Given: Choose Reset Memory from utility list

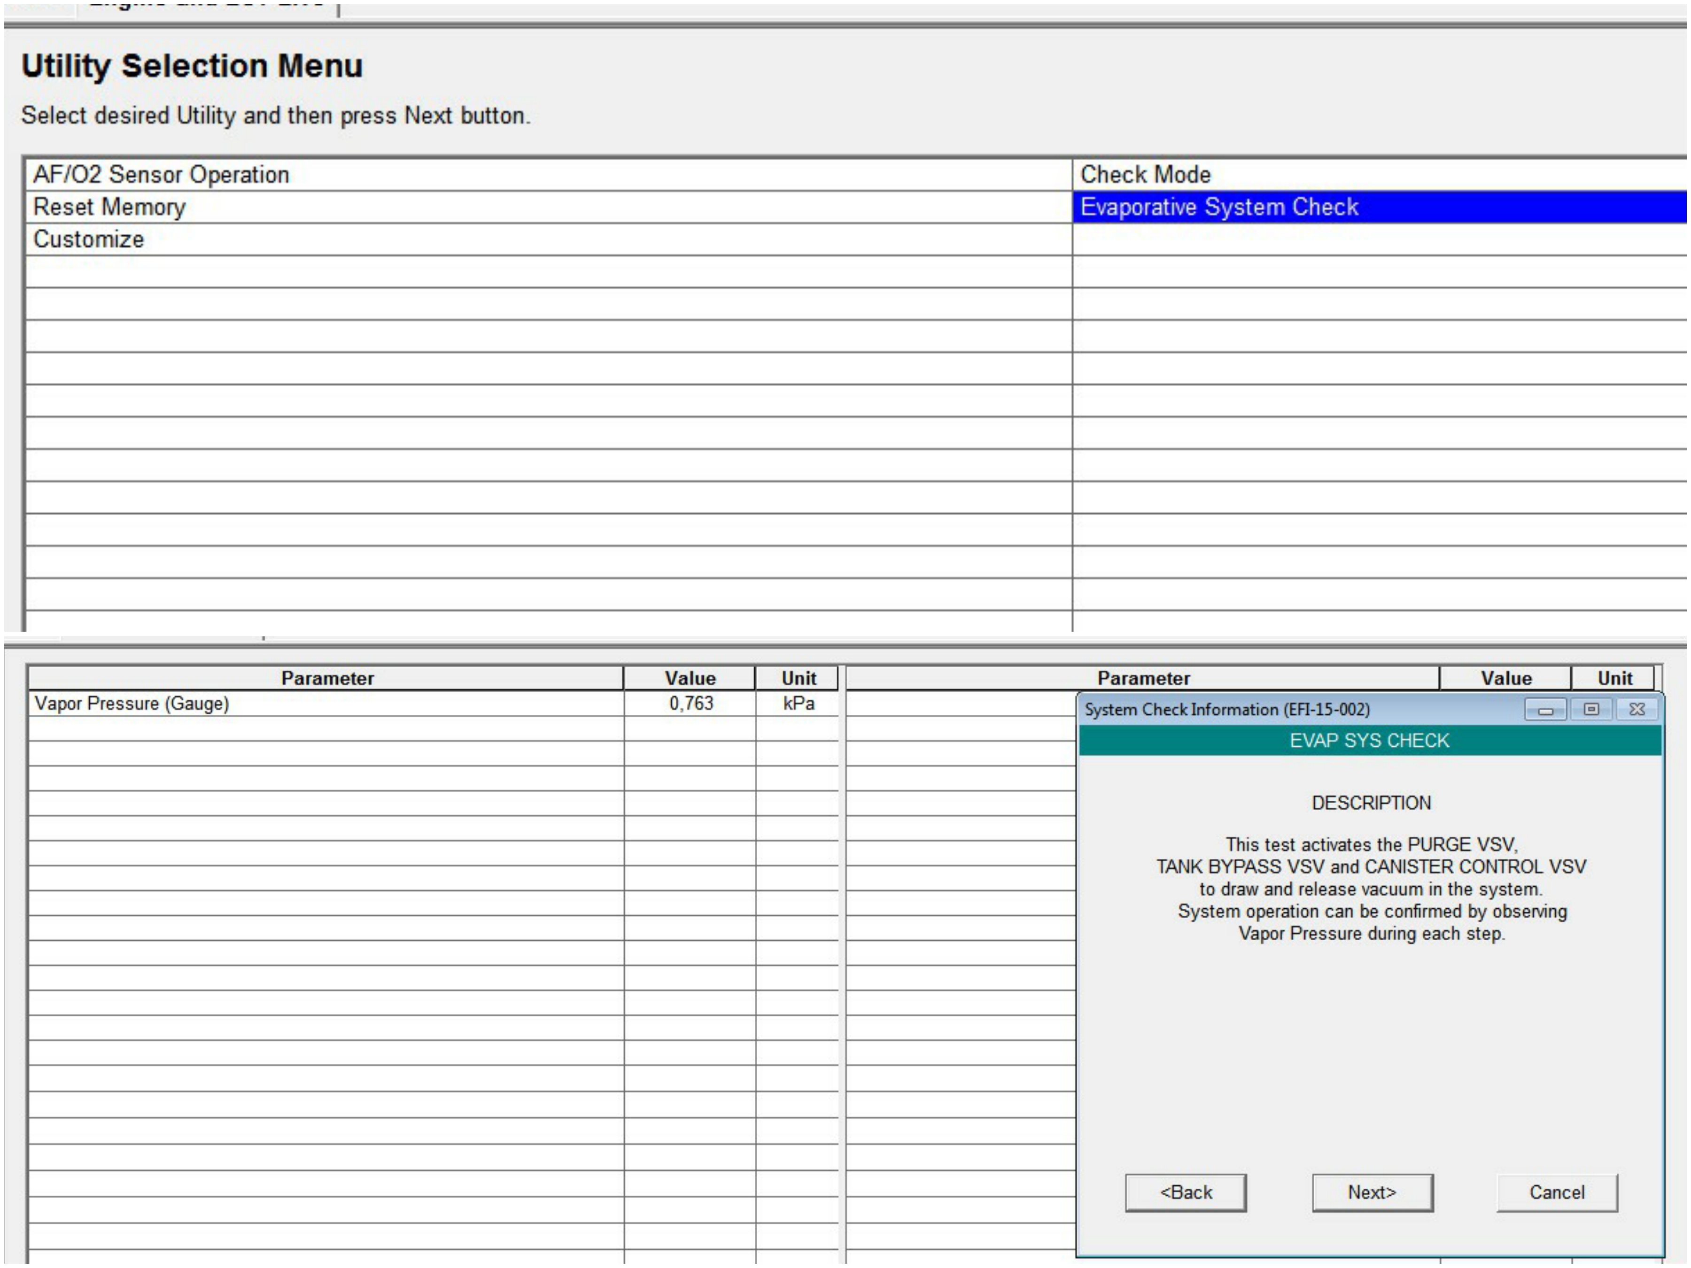Looking at the screenshot, I should pos(109,207).
